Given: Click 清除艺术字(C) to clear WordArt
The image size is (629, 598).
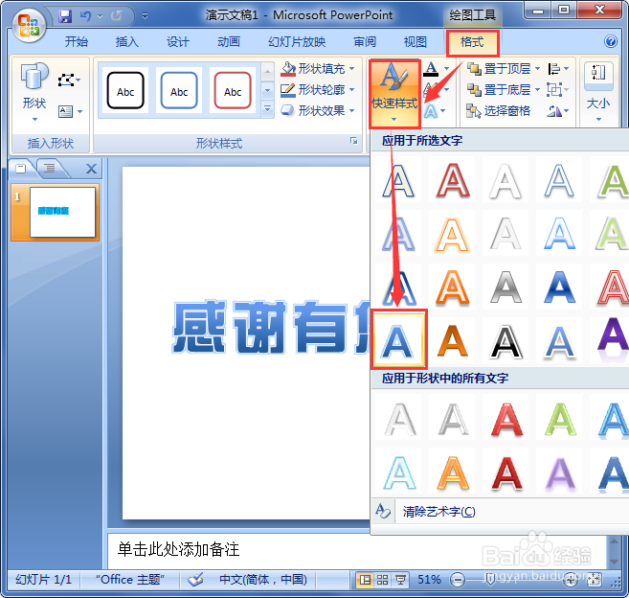Looking at the screenshot, I should (x=438, y=512).
